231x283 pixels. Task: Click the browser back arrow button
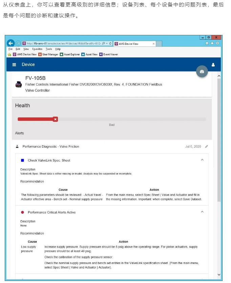pyautogui.click(x=10, y=43)
